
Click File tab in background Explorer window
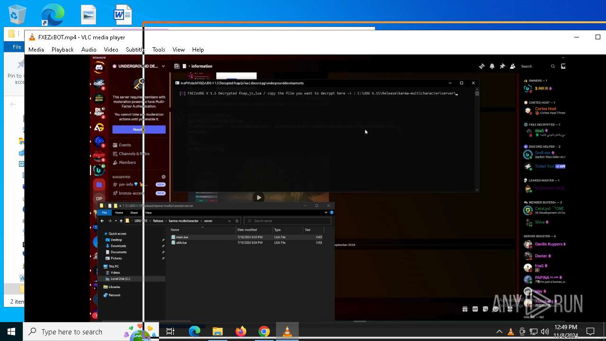click(17, 47)
